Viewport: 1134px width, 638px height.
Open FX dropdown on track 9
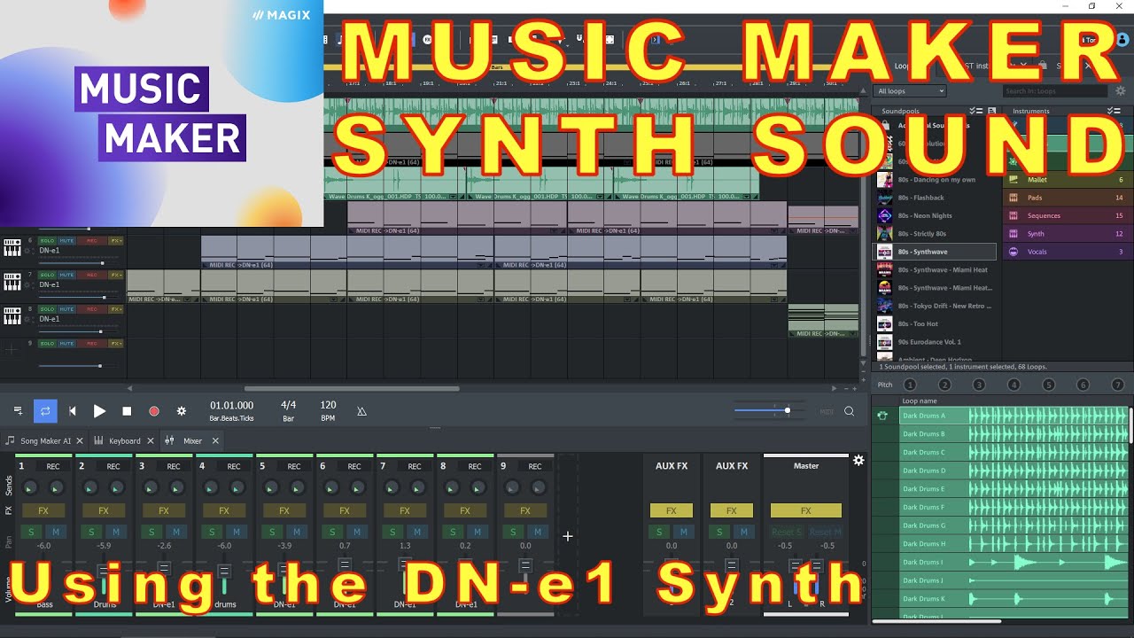(x=116, y=343)
